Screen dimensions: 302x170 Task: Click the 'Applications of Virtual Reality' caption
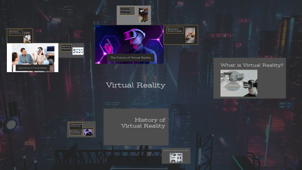(33, 68)
